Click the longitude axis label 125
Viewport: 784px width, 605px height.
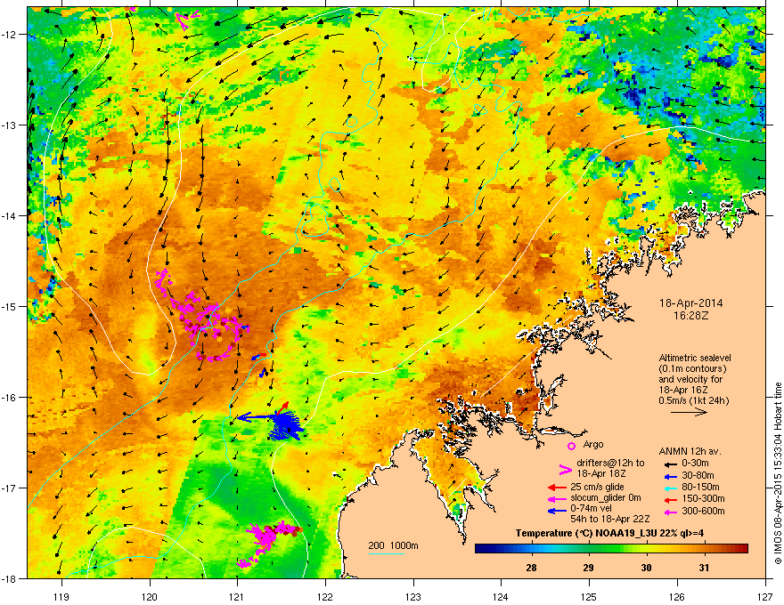point(589,596)
